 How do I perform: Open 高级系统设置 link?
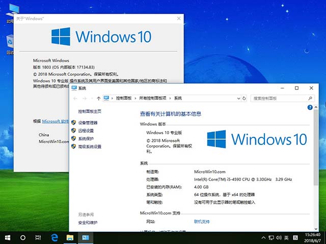point(90,147)
